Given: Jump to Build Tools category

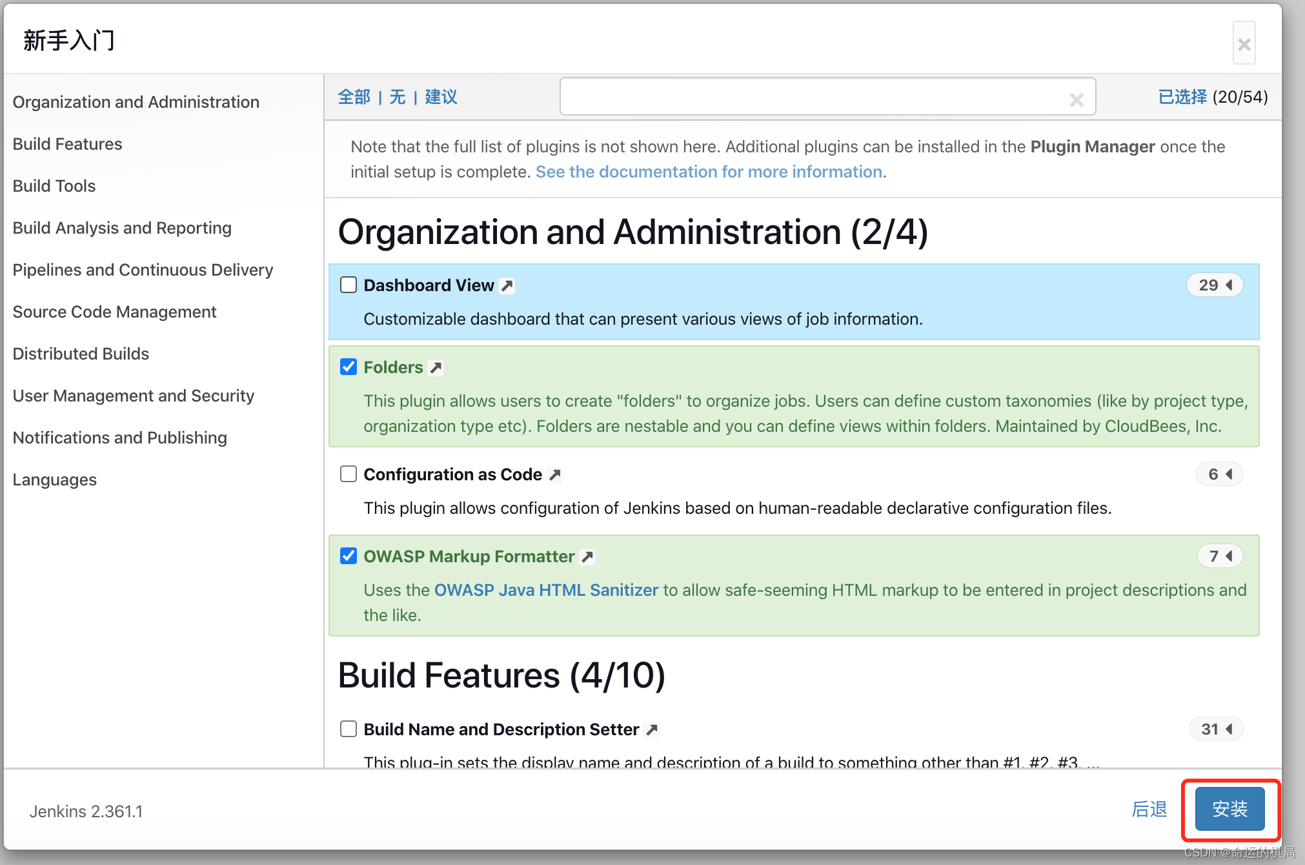Looking at the screenshot, I should pos(54,186).
